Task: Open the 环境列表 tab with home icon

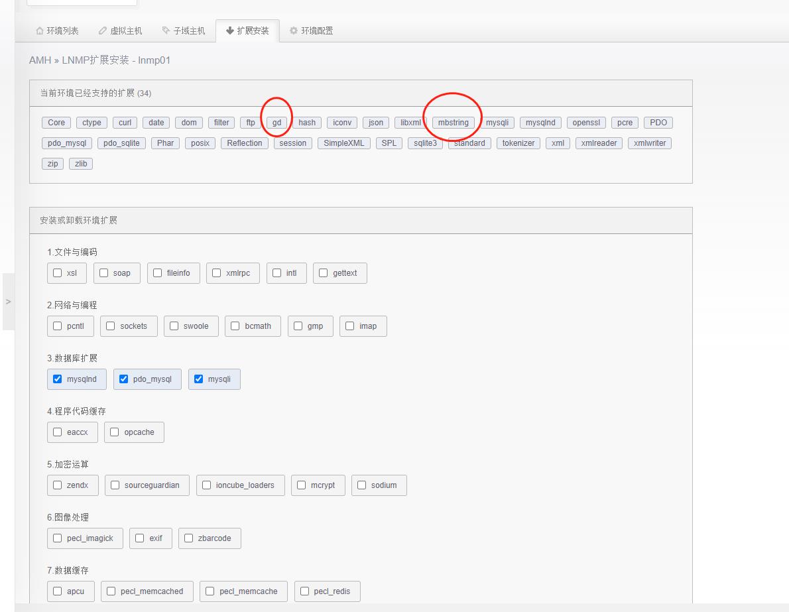Action: 57,31
